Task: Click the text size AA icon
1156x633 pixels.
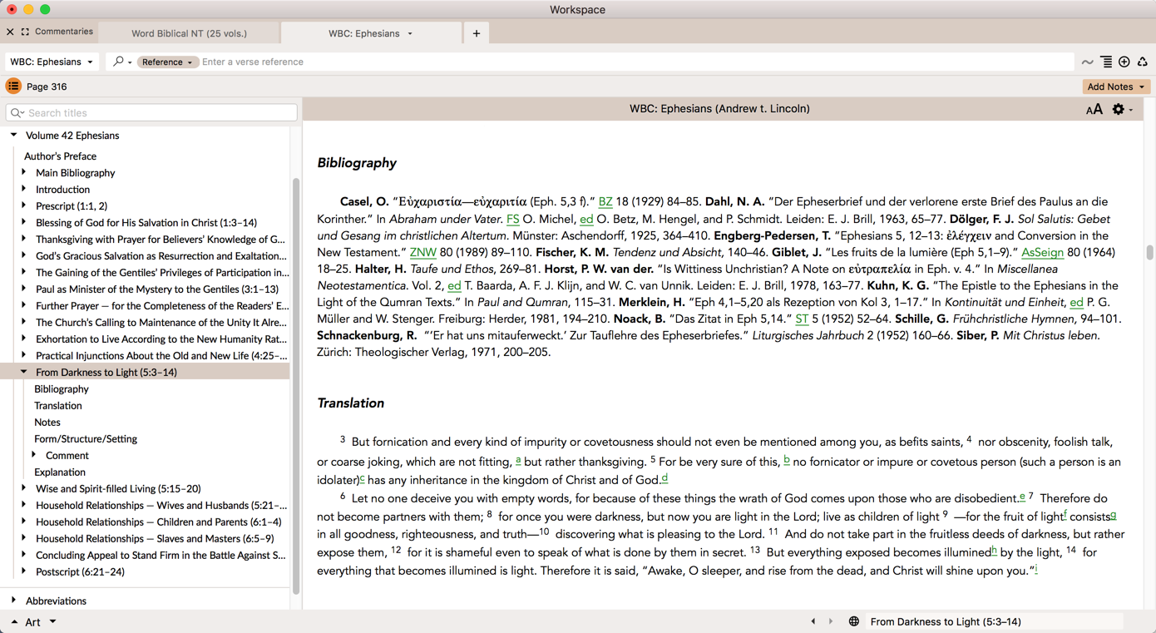Action: (x=1094, y=110)
